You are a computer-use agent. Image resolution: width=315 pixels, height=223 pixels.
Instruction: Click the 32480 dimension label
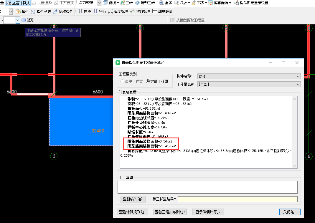[98, 131]
